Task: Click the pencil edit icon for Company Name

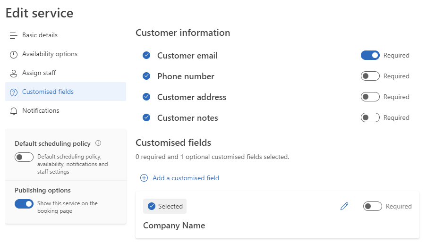Action: (x=344, y=206)
